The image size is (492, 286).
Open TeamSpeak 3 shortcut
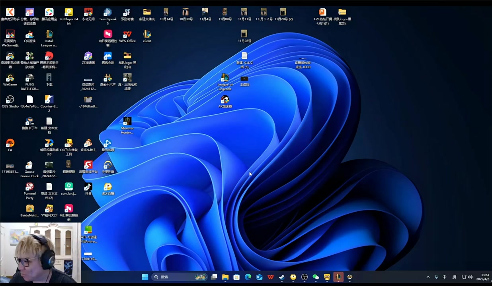[x=107, y=13]
